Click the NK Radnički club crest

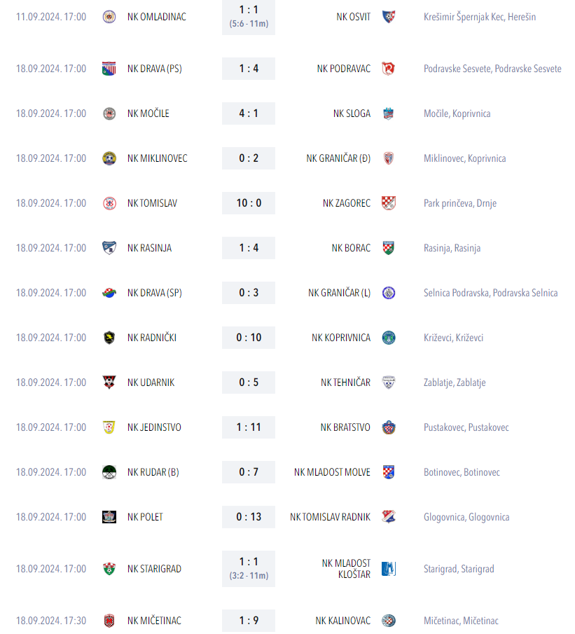point(109,338)
